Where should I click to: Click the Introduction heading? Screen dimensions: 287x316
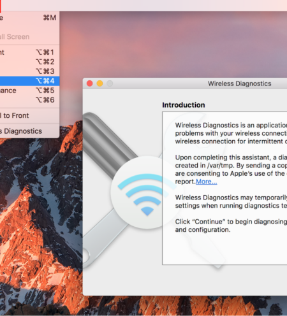(x=184, y=105)
